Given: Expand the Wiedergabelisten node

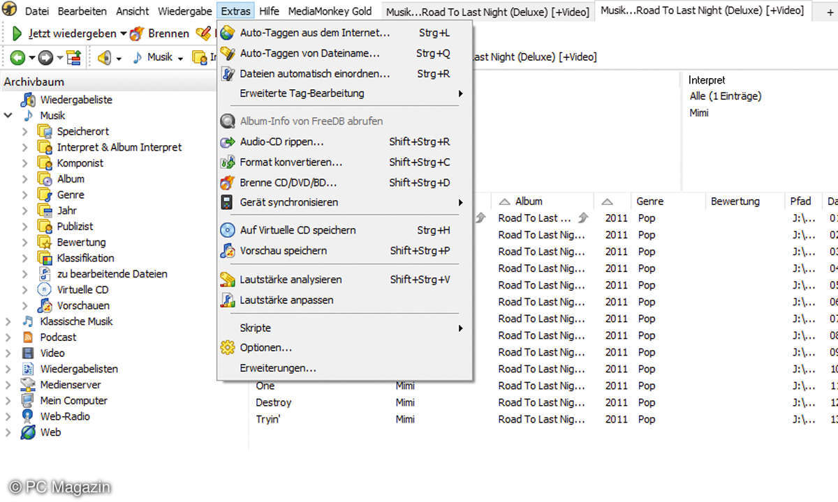Looking at the screenshot, I should click(8, 369).
